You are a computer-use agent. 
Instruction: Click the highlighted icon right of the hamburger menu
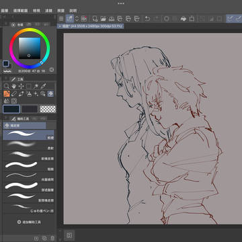point(69,19)
